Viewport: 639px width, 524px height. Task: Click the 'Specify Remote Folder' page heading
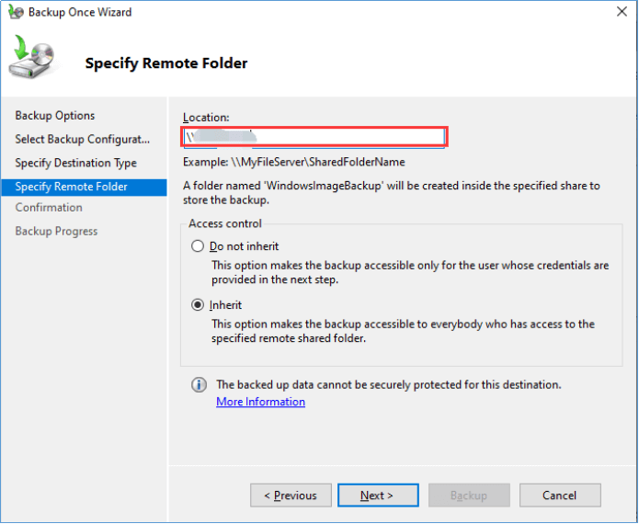point(166,63)
